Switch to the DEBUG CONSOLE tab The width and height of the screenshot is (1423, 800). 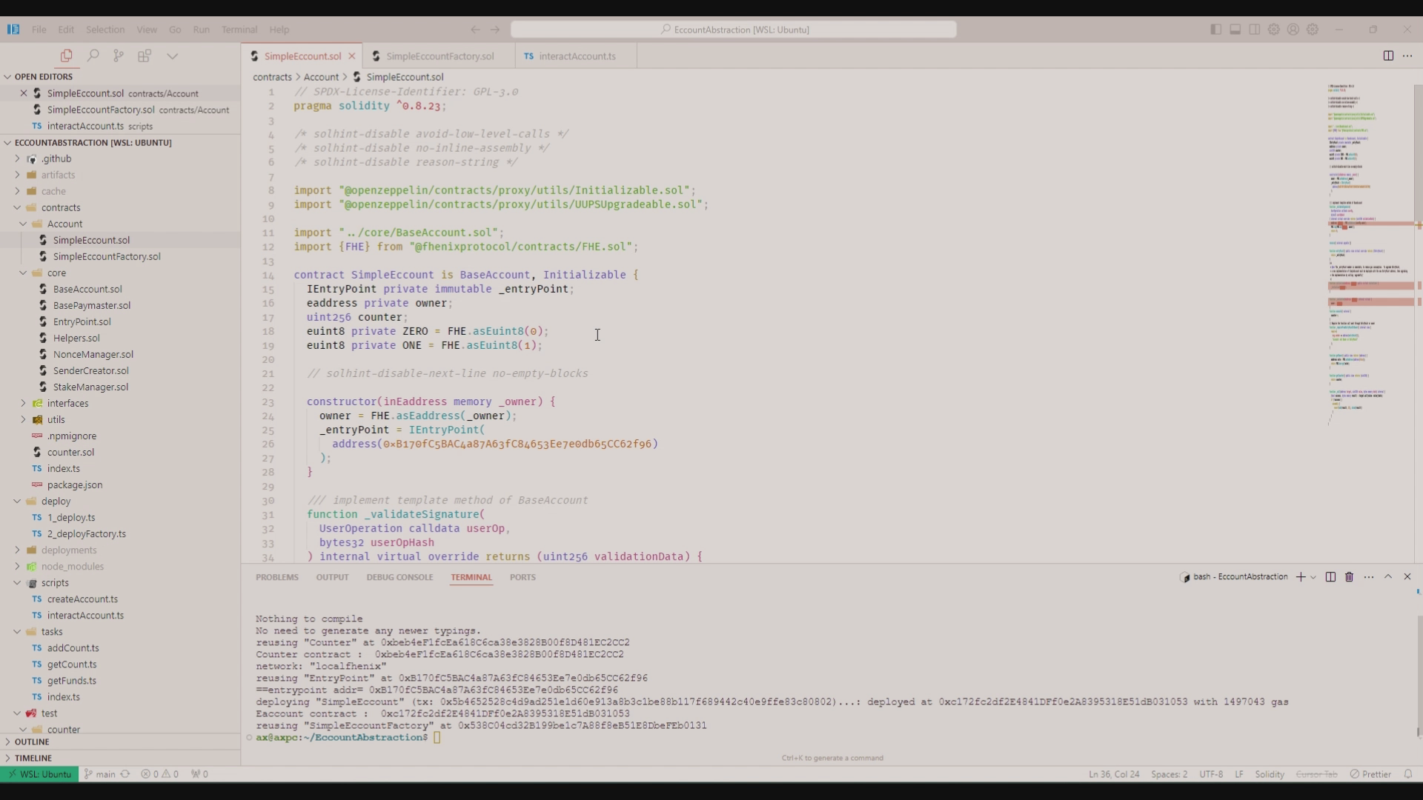point(399,577)
